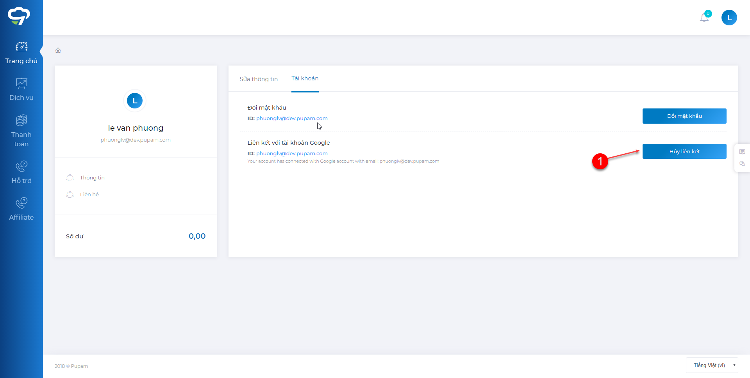Image resolution: width=750 pixels, height=378 pixels.
Task: Open the Affiliate sidebar icon
Action: coord(21,203)
